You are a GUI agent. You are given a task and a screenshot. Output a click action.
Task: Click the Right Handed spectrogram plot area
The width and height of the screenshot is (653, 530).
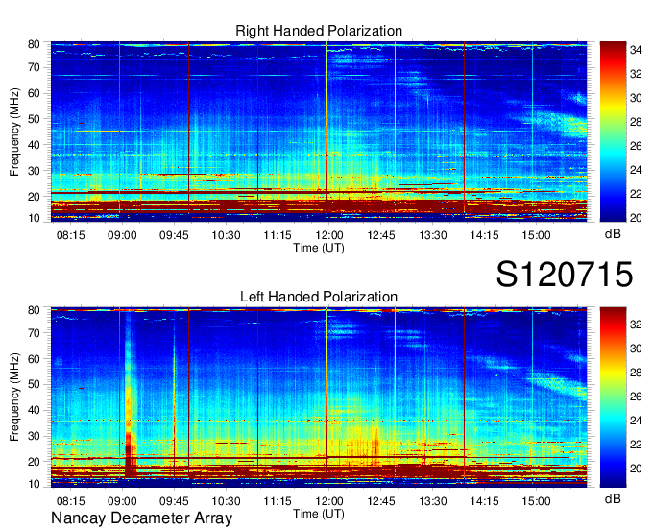click(x=319, y=132)
